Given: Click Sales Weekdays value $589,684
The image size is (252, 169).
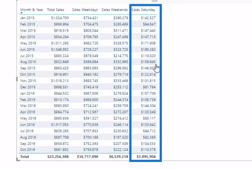Looking at the screenshot, I should [91, 62].
